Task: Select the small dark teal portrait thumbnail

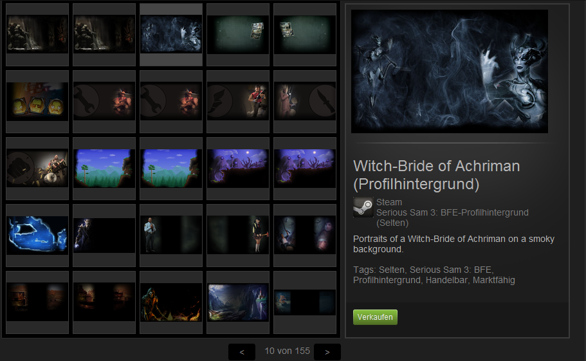Action: click(x=305, y=302)
